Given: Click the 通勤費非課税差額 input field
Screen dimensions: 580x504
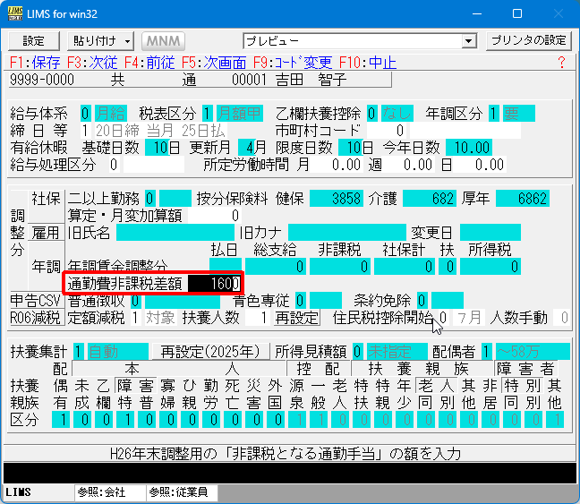Looking at the screenshot, I should pyautogui.click(x=214, y=284).
